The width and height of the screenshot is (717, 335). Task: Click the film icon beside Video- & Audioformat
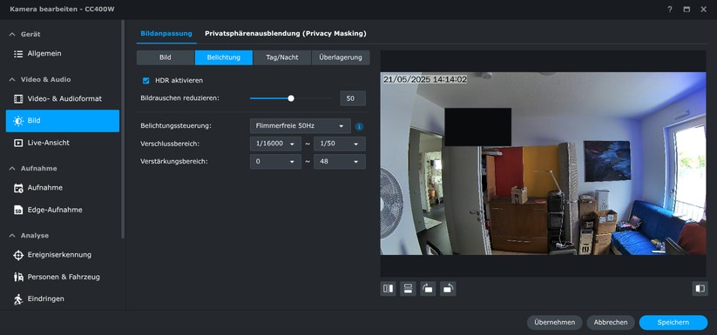point(18,98)
